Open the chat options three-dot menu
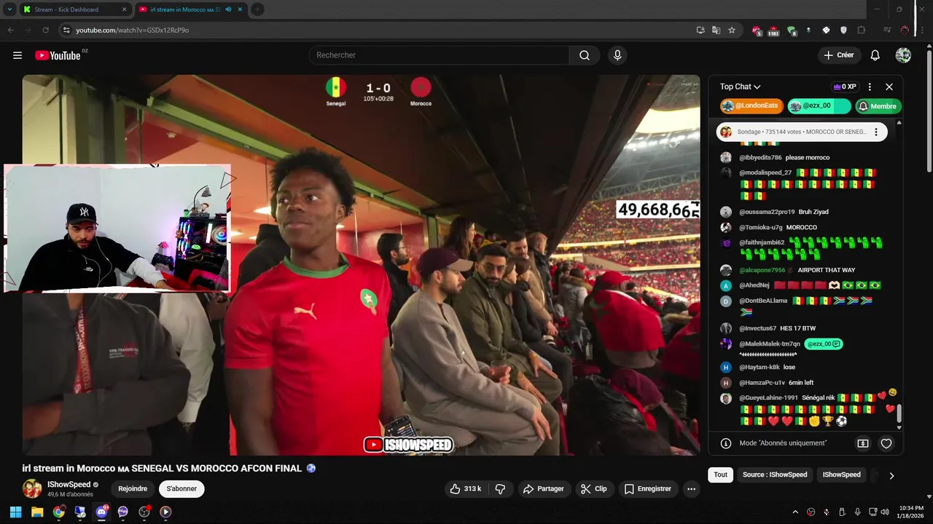The height and width of the screenshot is (524, 933). point(870,87)
